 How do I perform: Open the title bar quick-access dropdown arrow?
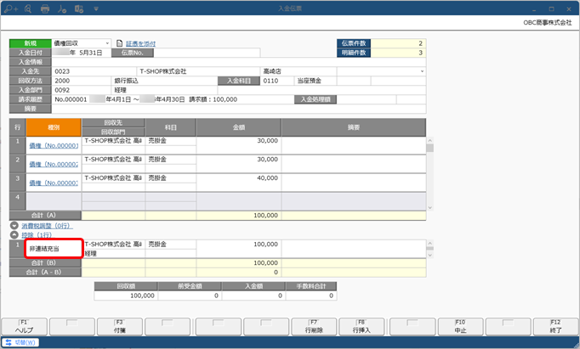click(96, 8)
